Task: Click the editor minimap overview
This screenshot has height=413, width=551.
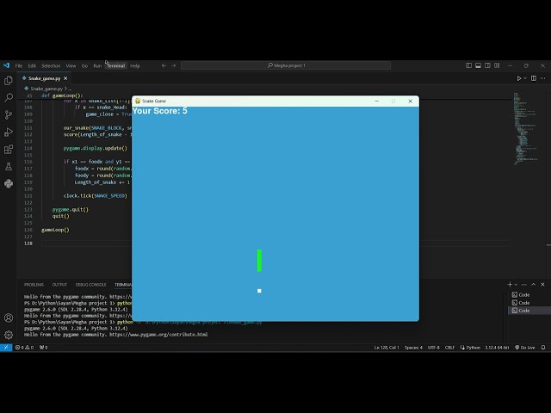Action: [x=526, y=128]
